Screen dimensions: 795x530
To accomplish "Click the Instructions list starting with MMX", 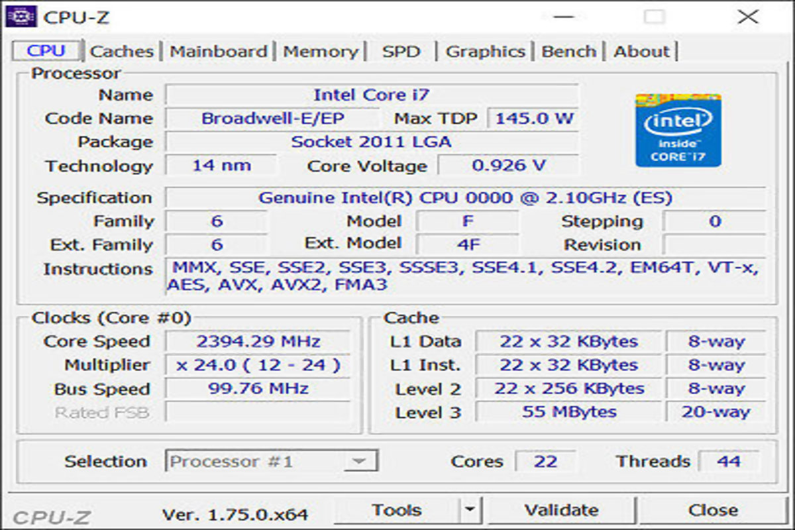I will 465,276.
